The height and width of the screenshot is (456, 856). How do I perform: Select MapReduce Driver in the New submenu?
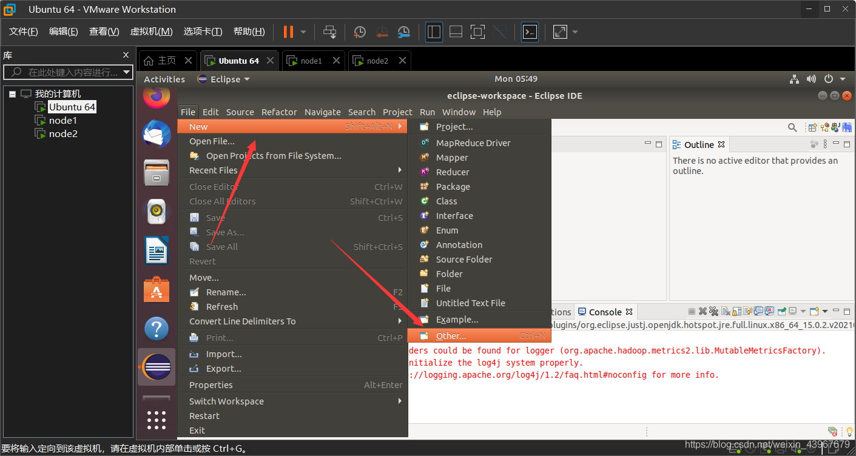pyautogui.click(x=479, y=143)
